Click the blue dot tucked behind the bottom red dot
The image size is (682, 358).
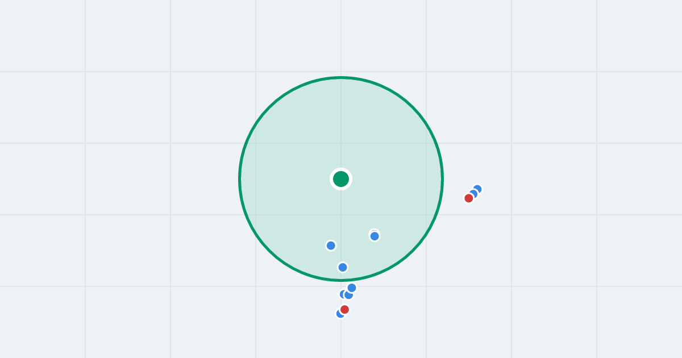(340, 314)
